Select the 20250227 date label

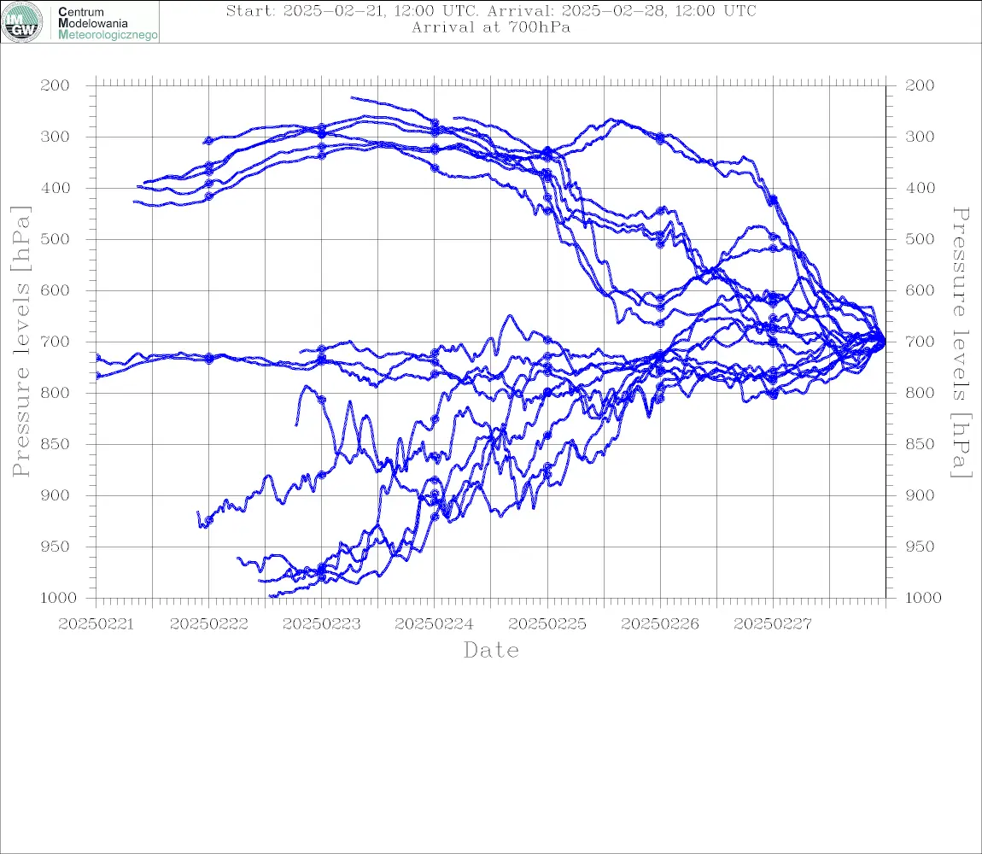[773, 624]
